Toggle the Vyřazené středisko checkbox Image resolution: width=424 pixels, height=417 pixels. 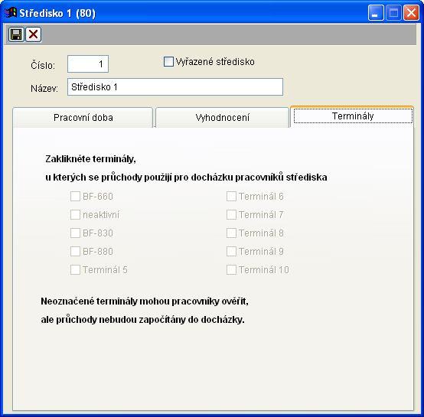click(168, 62)
